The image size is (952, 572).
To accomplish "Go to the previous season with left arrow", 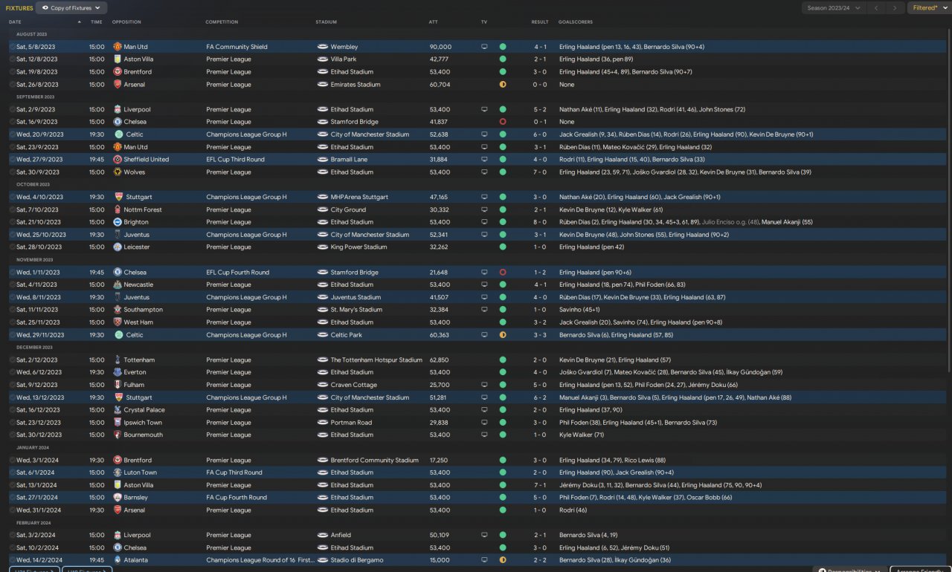I will coord(876,7).
